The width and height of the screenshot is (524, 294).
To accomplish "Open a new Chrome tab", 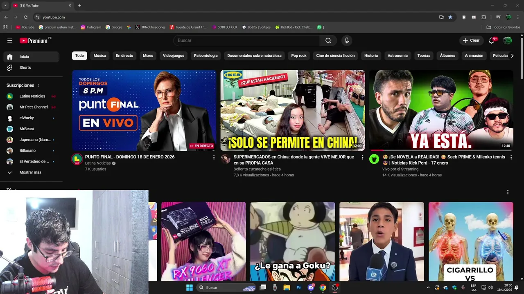I will click(79, 6).
